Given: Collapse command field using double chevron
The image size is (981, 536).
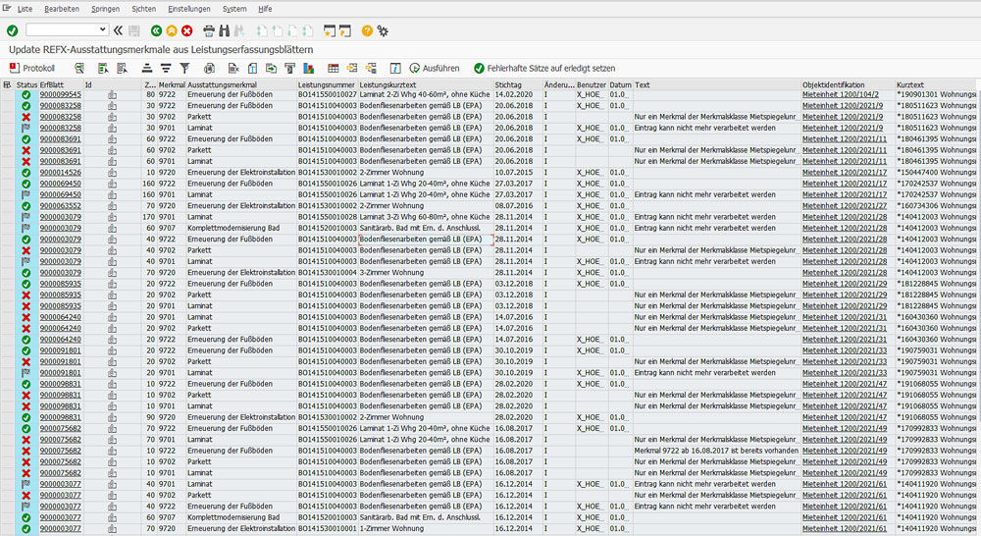Looking at the screenshot, I should pos(118,31).
